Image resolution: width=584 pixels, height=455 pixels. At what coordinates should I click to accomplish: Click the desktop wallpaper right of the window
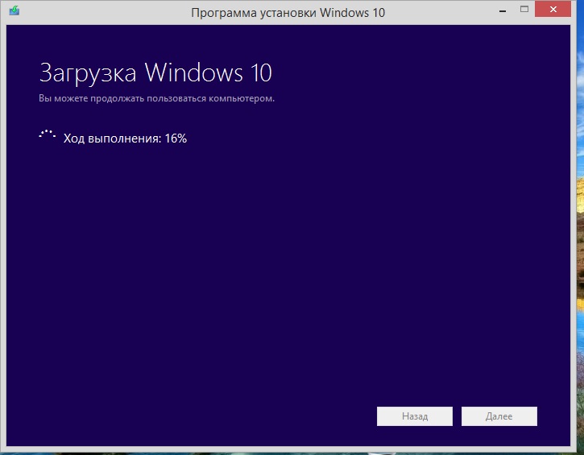tap(578, 242)
